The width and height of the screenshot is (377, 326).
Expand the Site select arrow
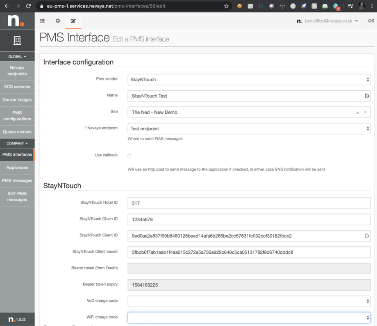pos(365,112)
